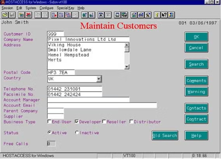Click the dark green screen print icon
This screenshot has width=221, height=159.
(124, 15)
